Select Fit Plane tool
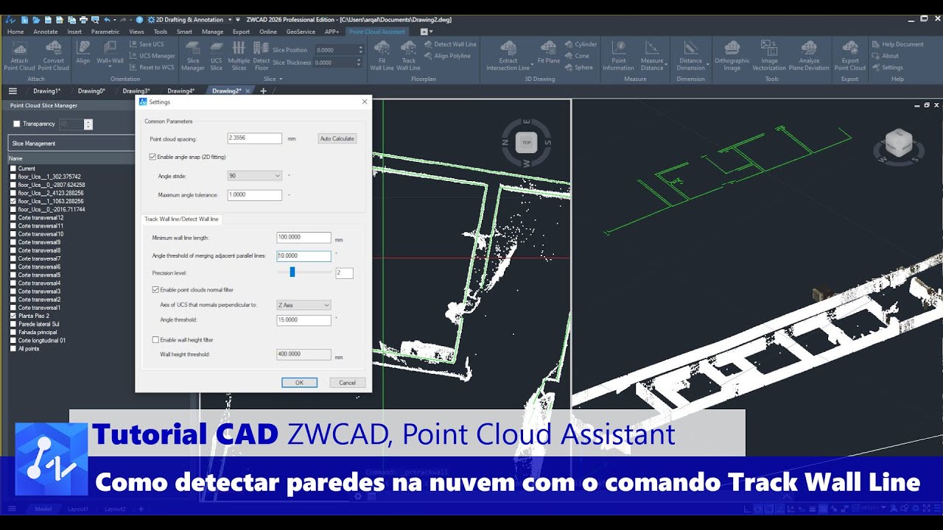This screenshot has height=530, width=943. pos(548,52)
